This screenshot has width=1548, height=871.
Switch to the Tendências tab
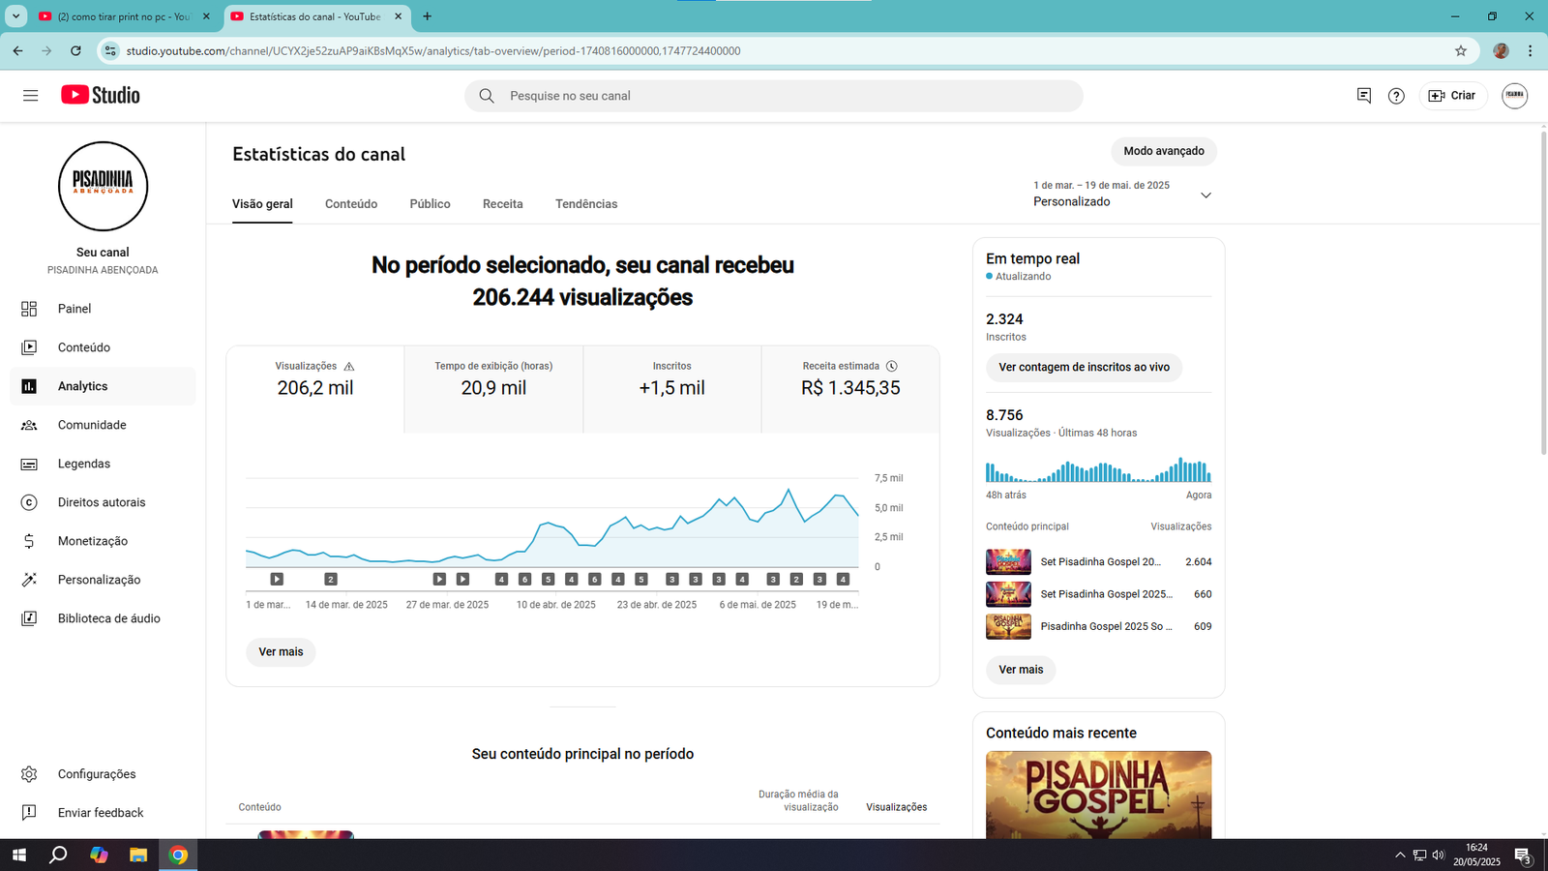coord(586,204)
